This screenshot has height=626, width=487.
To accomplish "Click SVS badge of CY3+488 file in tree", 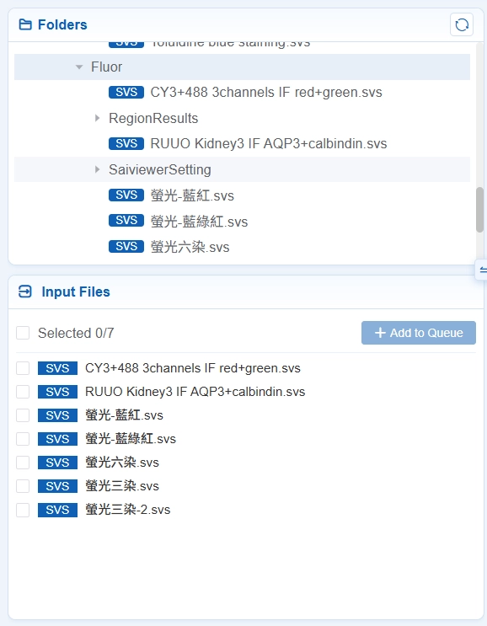I will coord(126,92).
